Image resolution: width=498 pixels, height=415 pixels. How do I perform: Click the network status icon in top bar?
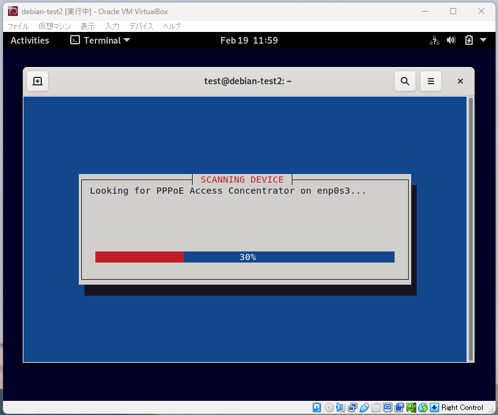coord(434,41)
